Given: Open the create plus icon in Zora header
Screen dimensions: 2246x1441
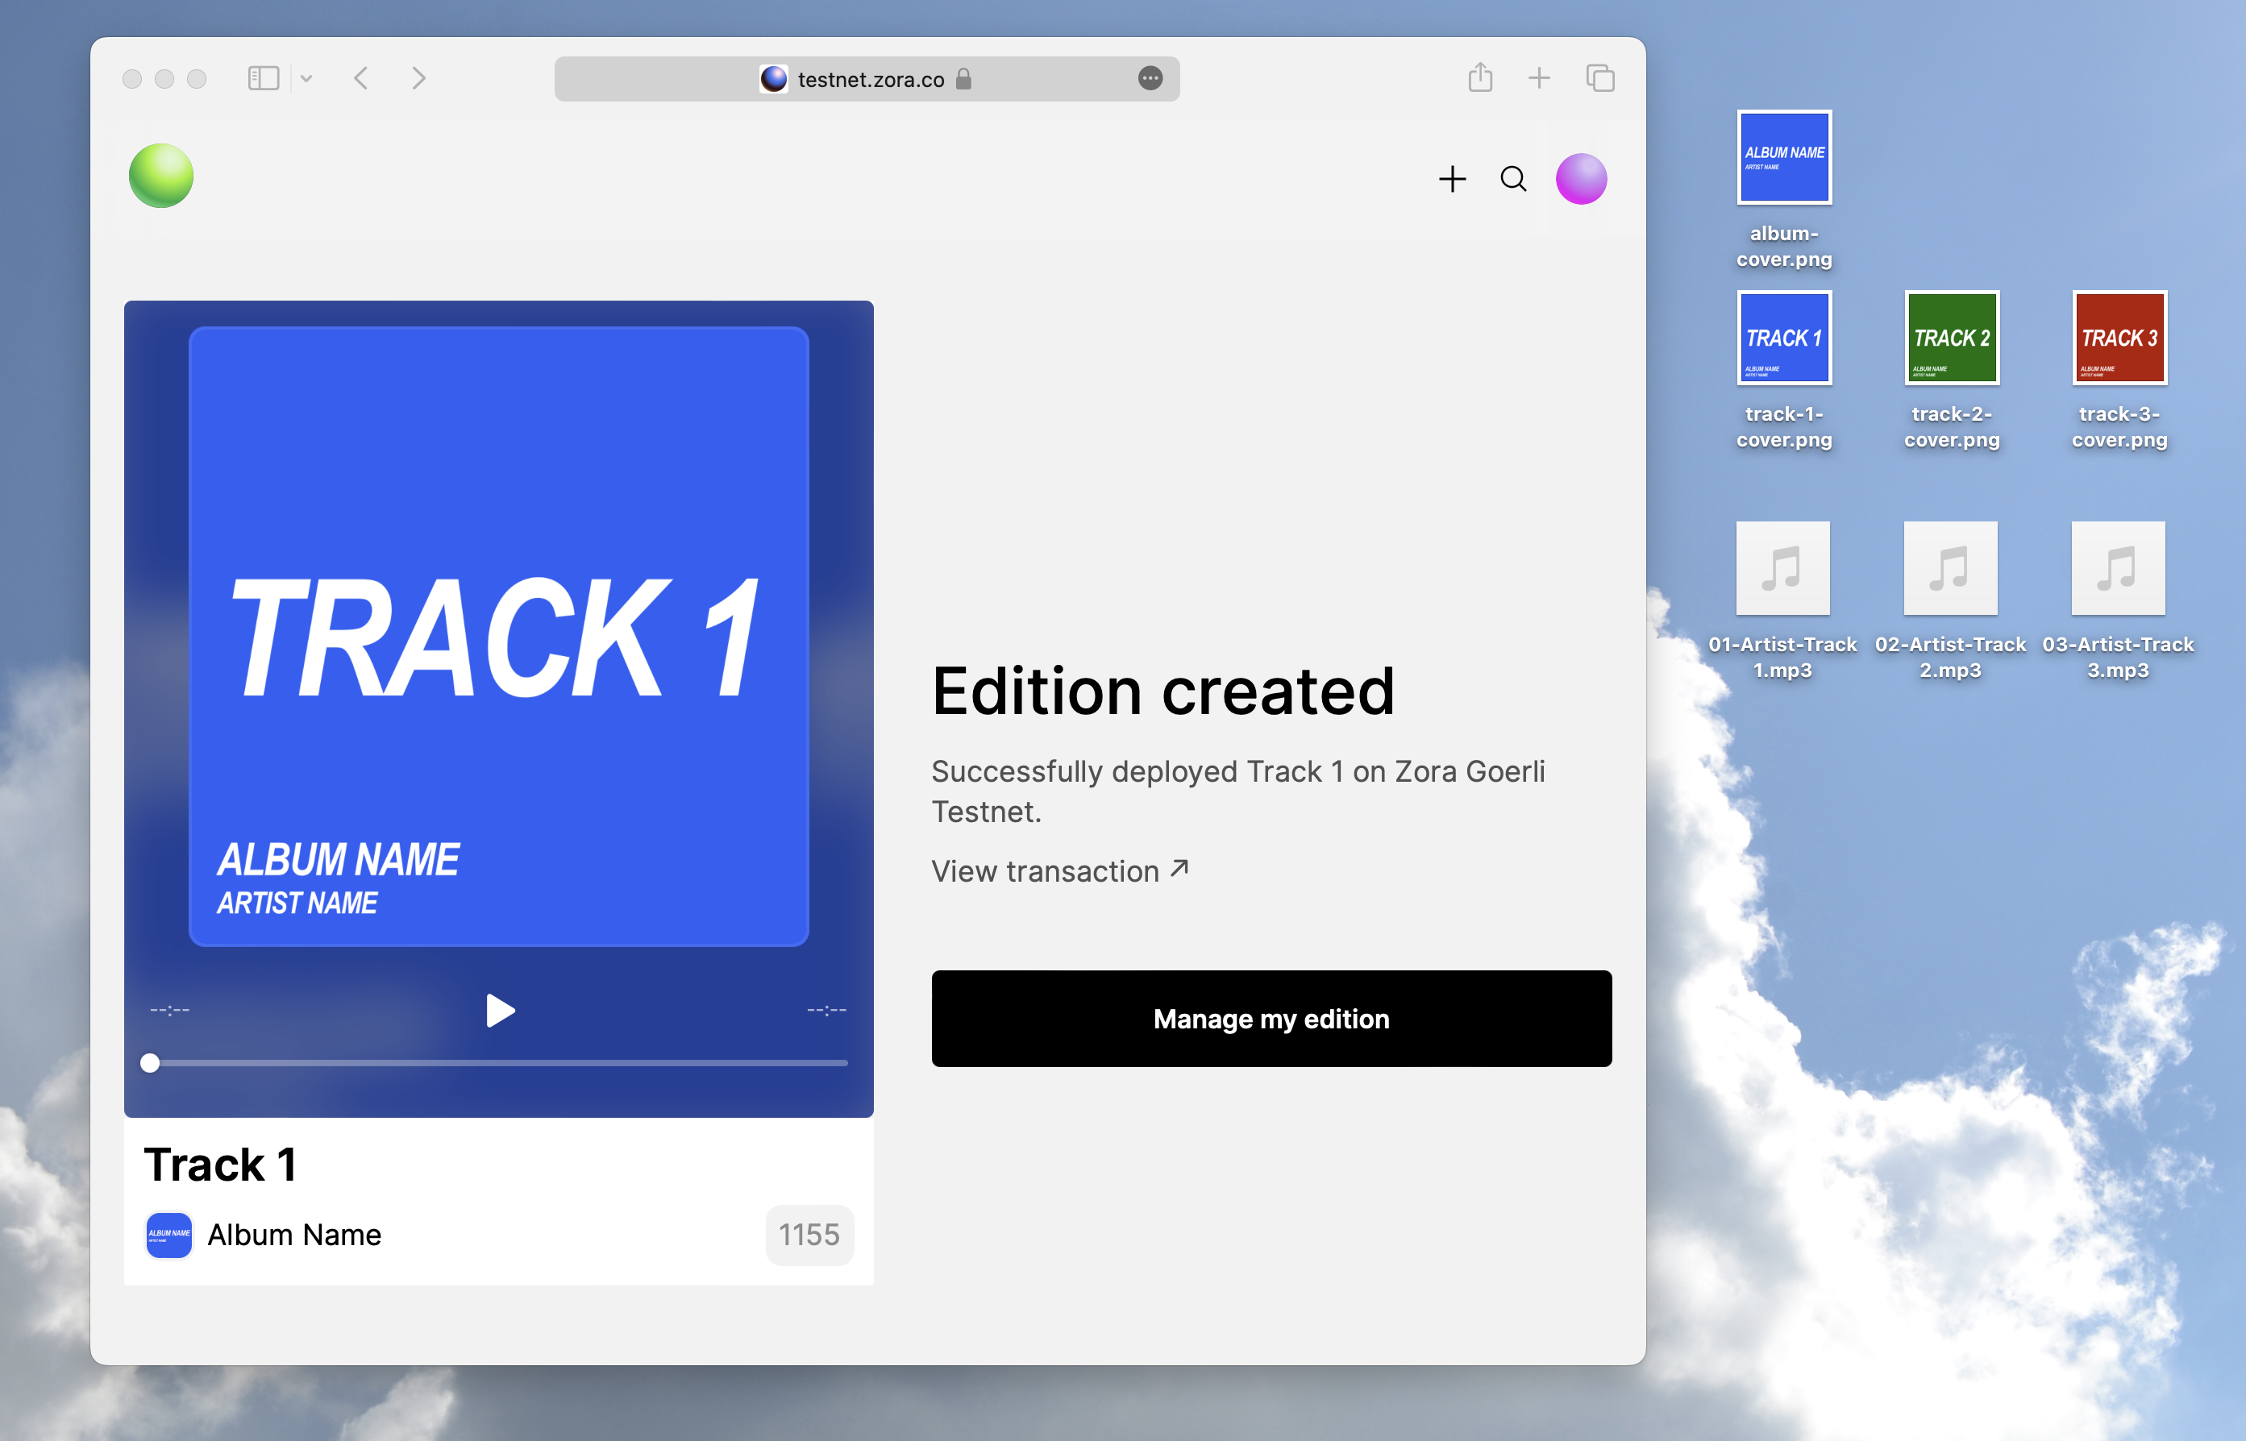Looking at the screenshot, I should point(1451,179).
